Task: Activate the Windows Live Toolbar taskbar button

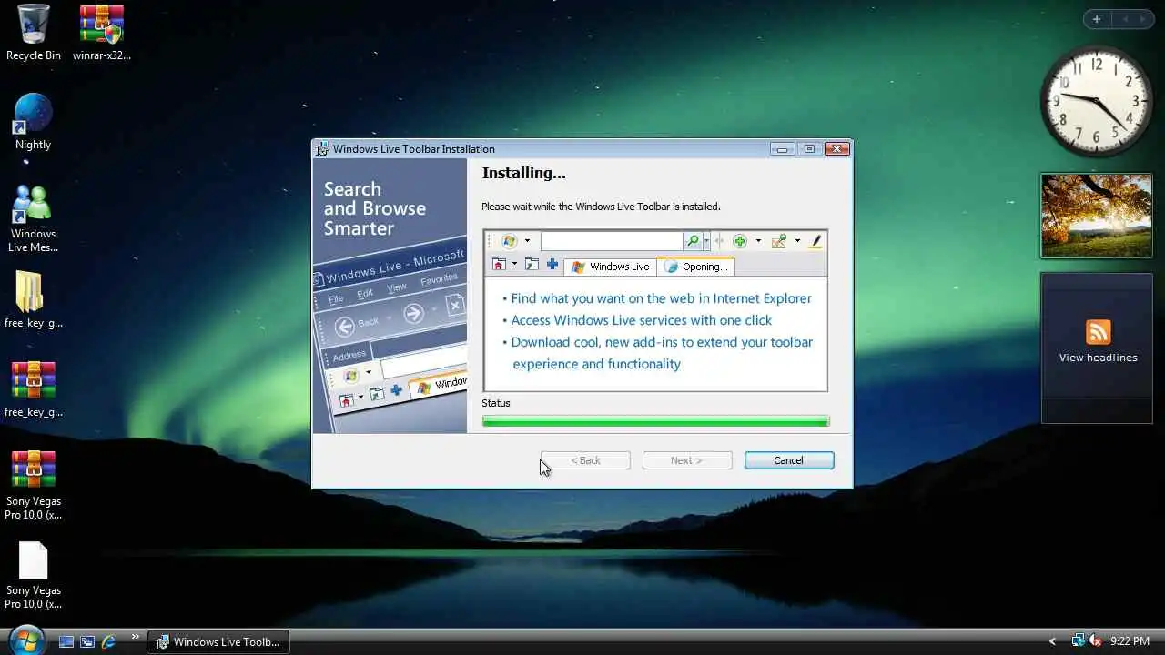Action: [219, 641]
